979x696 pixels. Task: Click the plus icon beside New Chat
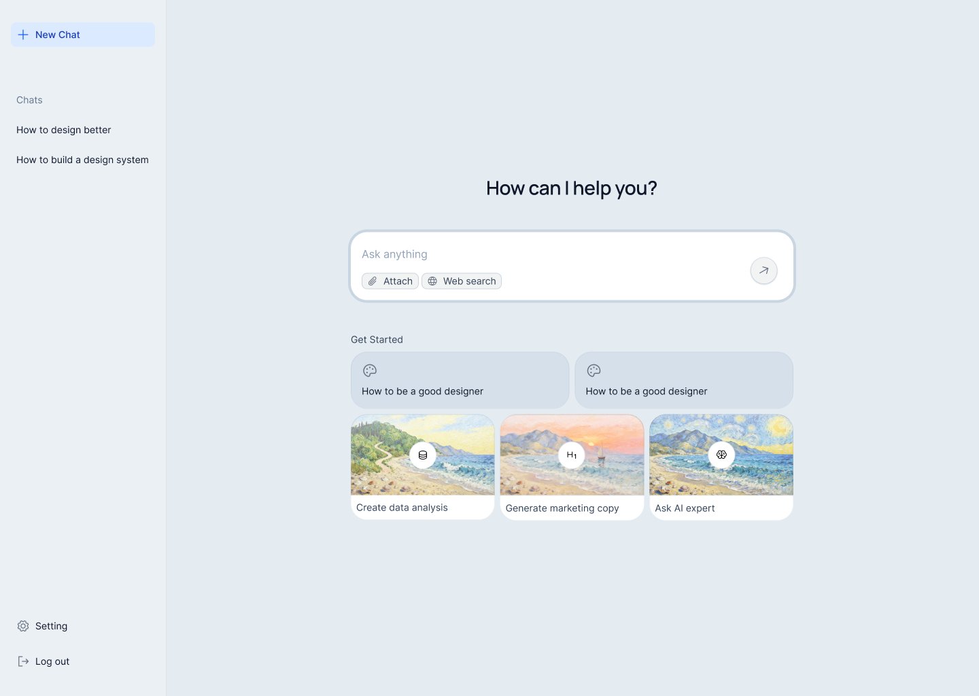[23, 35]
